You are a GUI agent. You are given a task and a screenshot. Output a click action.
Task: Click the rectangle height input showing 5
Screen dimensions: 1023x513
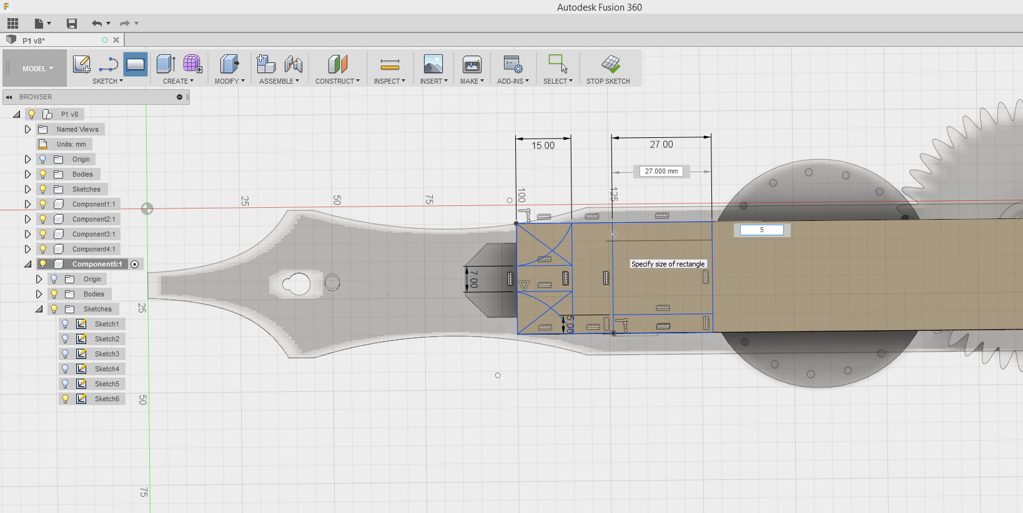[x=761, y=230]
